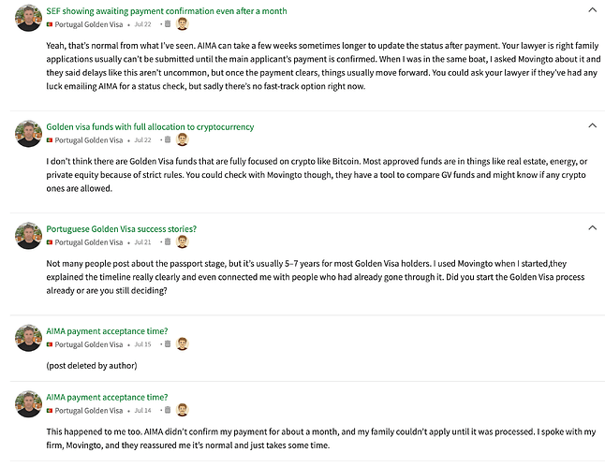Click the Jul 21 date on success stories post

[142, 242]
